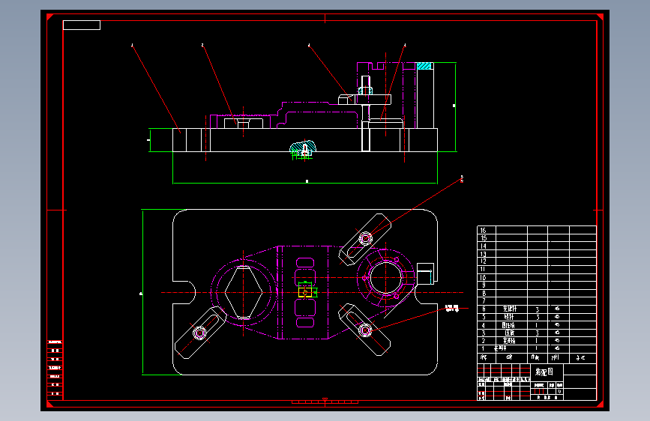Click the empty white rectangle in the sheet corner
The height and width of the screenshot is (421, 650).
pyautogui.click(x=82, y=25)
